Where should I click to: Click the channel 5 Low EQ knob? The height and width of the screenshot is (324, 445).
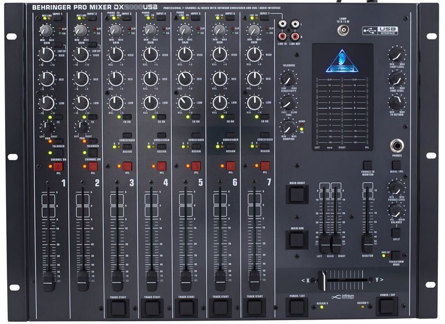(185, 103)
